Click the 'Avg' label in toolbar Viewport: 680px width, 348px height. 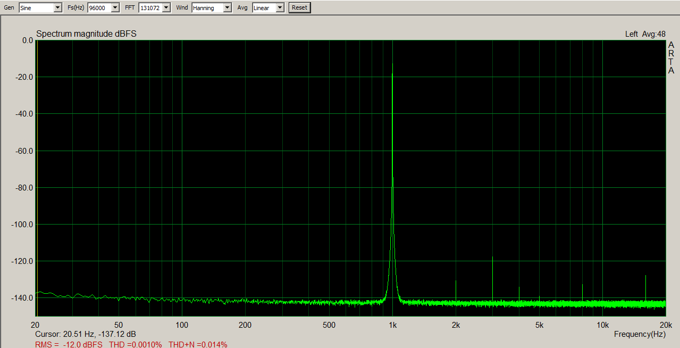click(242, 7)
